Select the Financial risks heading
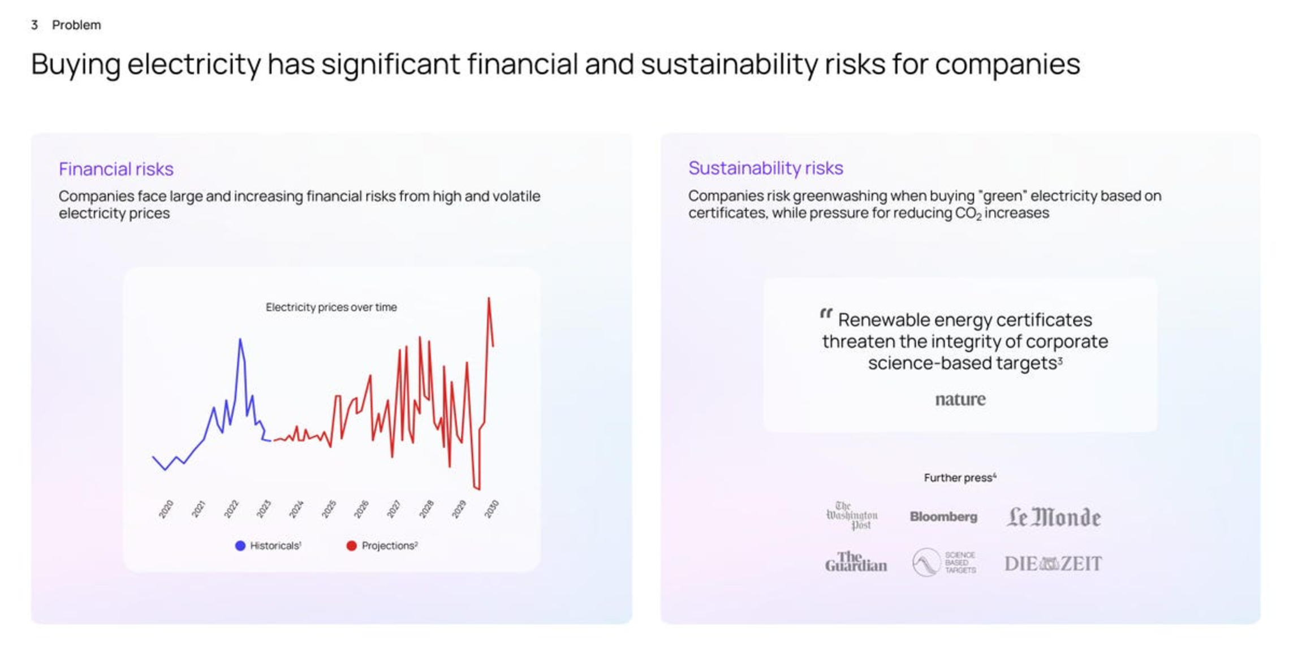The height and width of the screenshot is (646, 1293). click(116, 169)
